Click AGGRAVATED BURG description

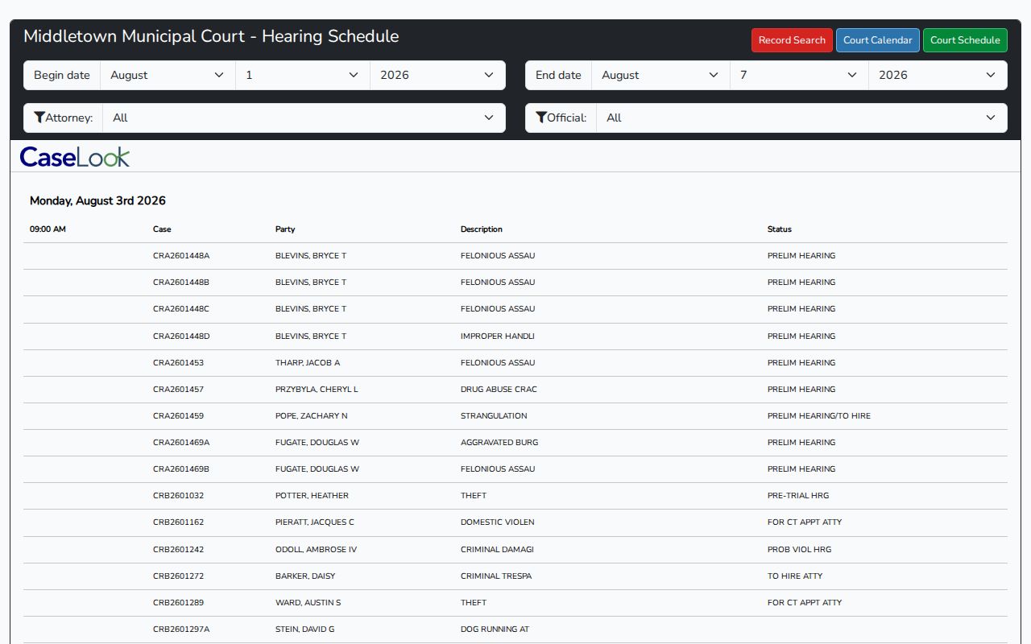tap(499, 443)
